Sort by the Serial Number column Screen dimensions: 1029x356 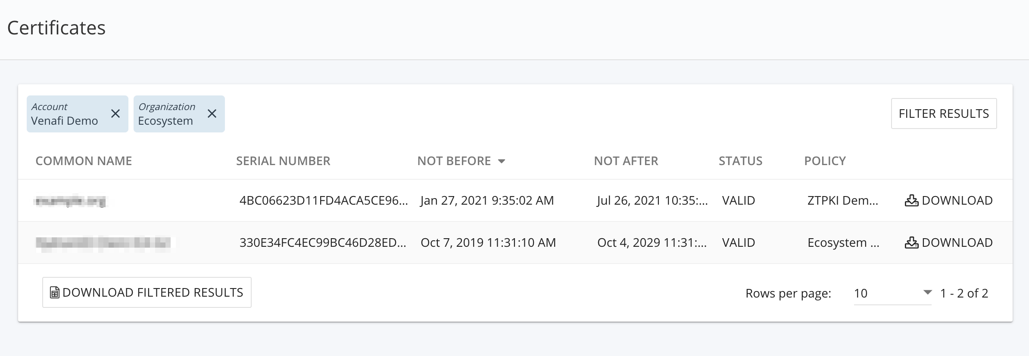tap(283, 161)
